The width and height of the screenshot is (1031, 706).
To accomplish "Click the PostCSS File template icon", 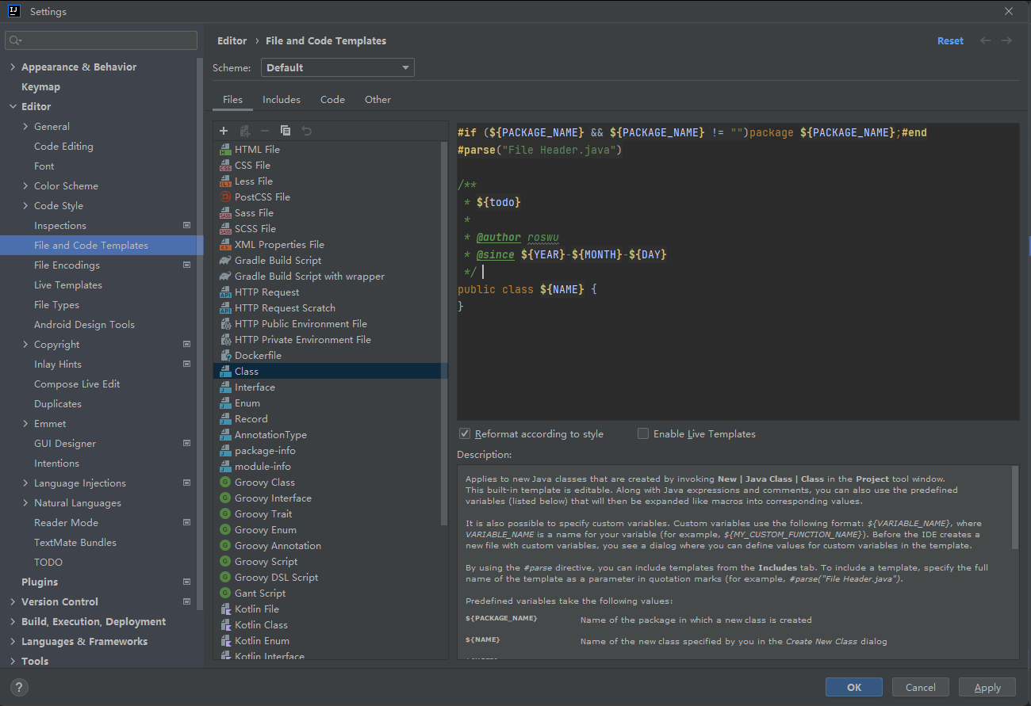I will [x=225, y=197].
